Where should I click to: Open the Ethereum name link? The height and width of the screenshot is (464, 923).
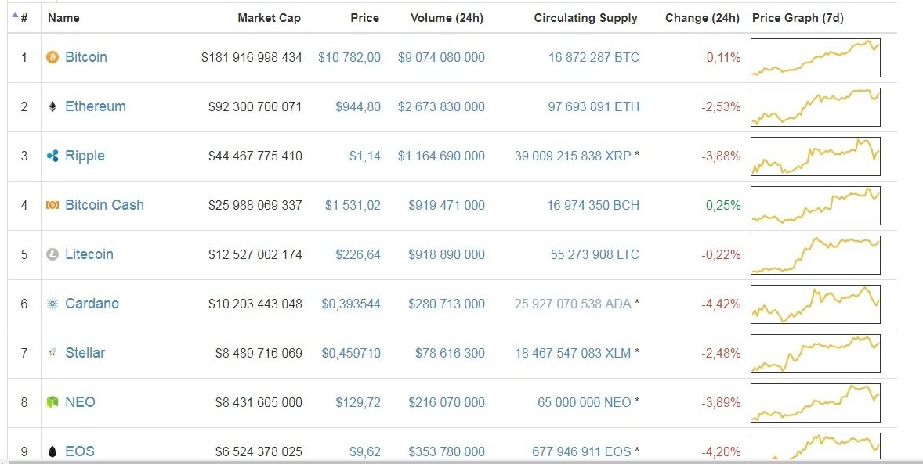coord(95,106)
